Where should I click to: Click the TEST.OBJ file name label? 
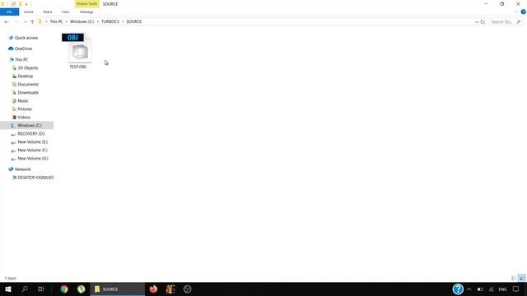(78, 67)
